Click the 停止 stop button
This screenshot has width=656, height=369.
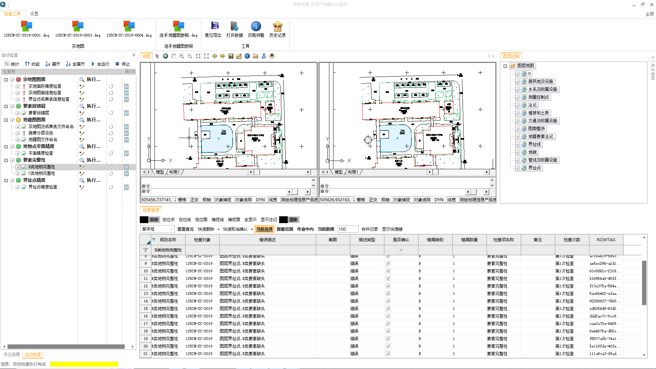[123, 64]
